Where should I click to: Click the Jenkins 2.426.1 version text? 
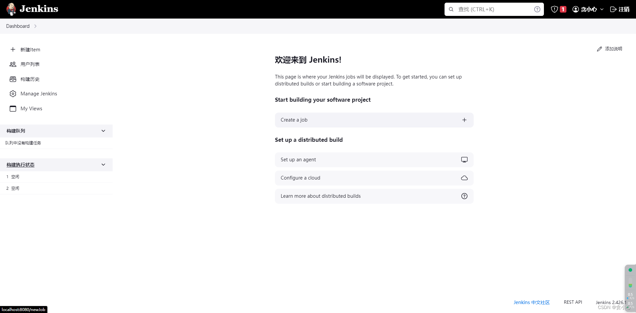click(x=611, y=302)
